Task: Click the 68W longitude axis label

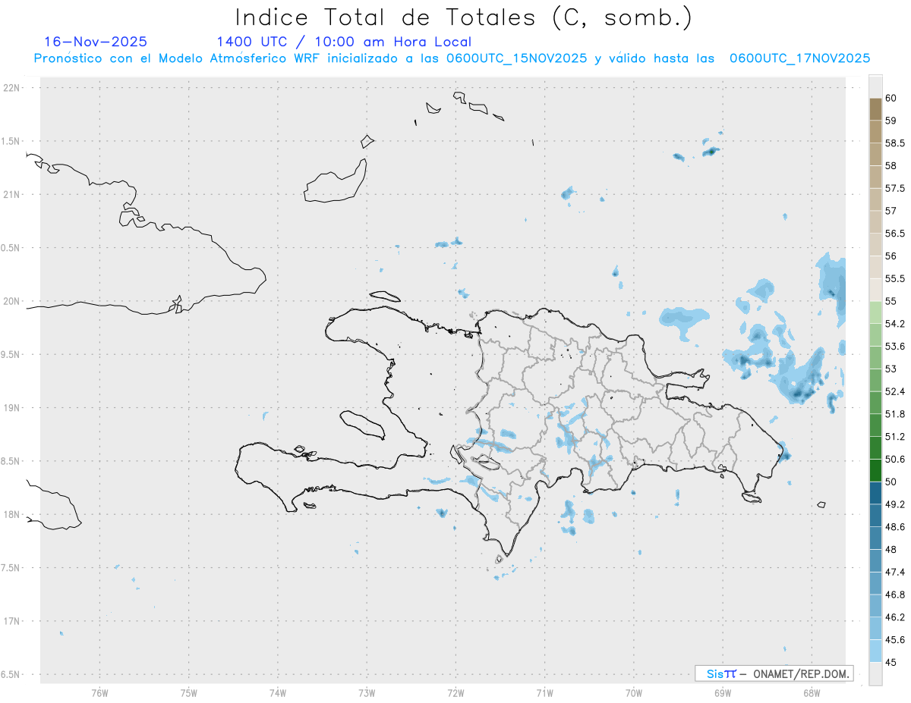Action: click(811, 693)
